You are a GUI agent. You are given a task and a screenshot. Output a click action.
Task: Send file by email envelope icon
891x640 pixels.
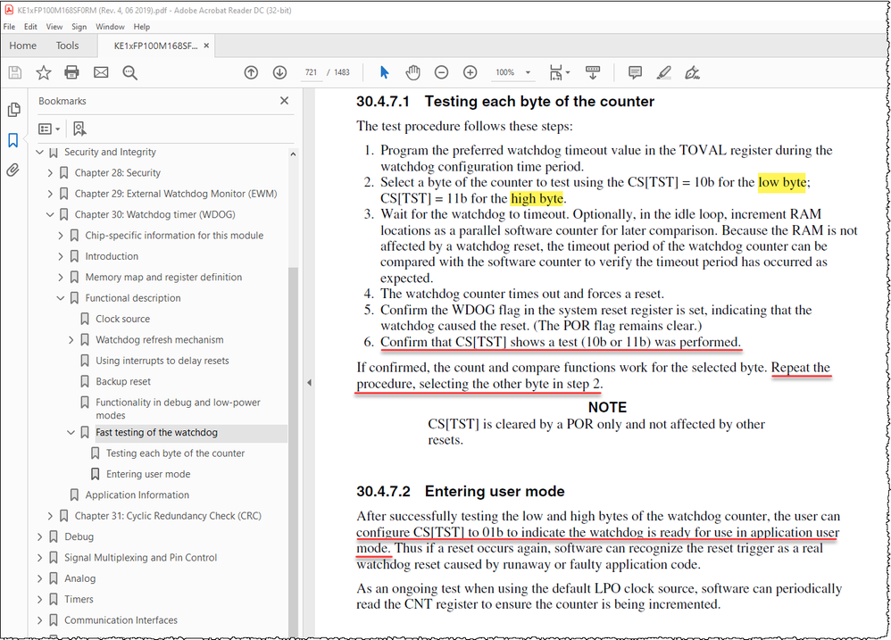coord(101,72)
